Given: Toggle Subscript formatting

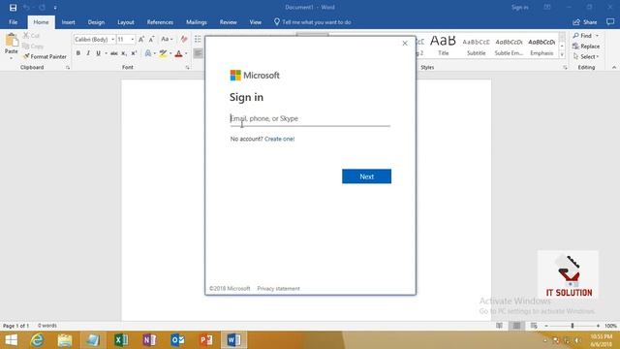Looking at the screenshot, I should 124,53.
